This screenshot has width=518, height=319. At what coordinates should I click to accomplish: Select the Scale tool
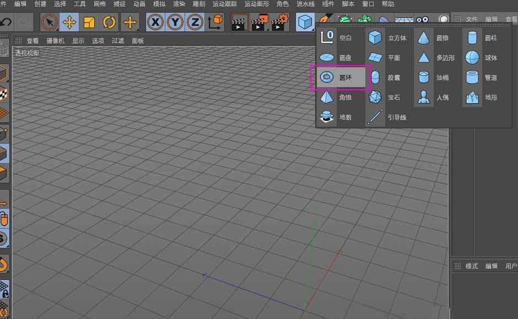pos(89,22)
